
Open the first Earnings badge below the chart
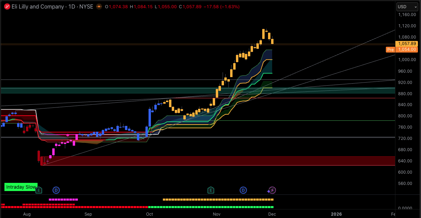(39, 190)
